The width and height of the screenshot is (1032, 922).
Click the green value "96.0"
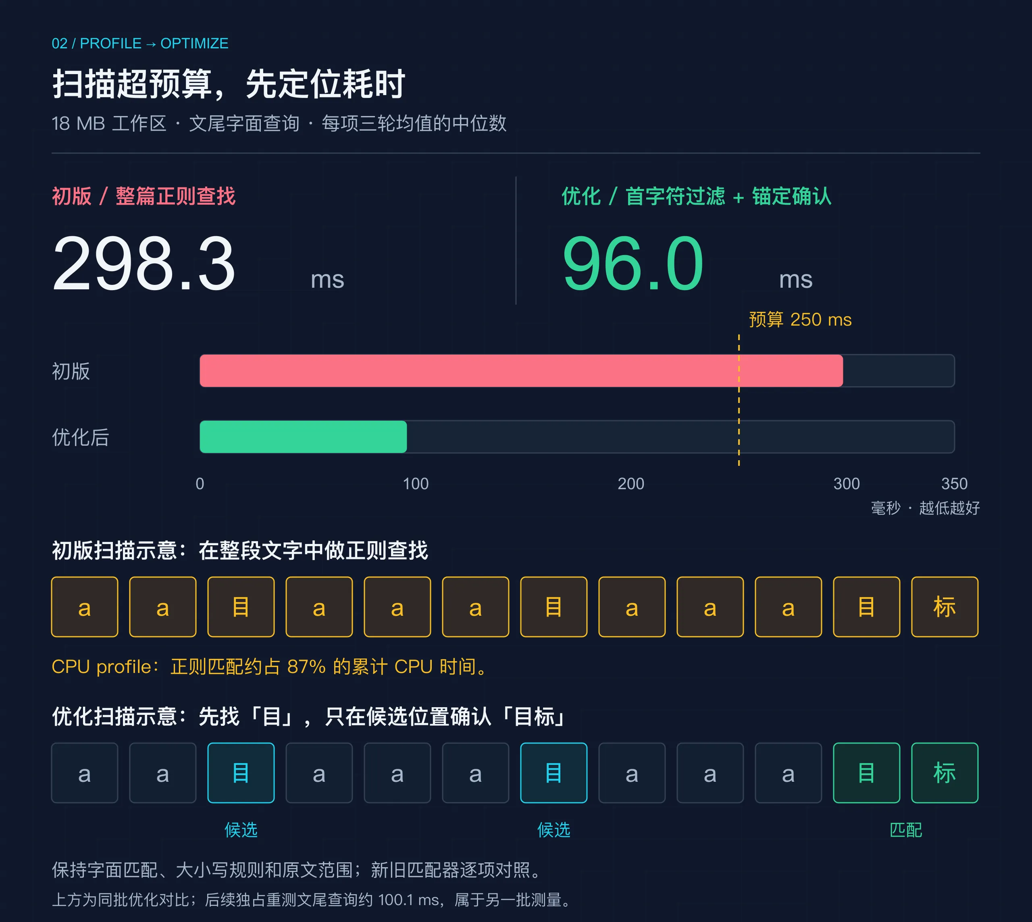[x=633, y=264]
